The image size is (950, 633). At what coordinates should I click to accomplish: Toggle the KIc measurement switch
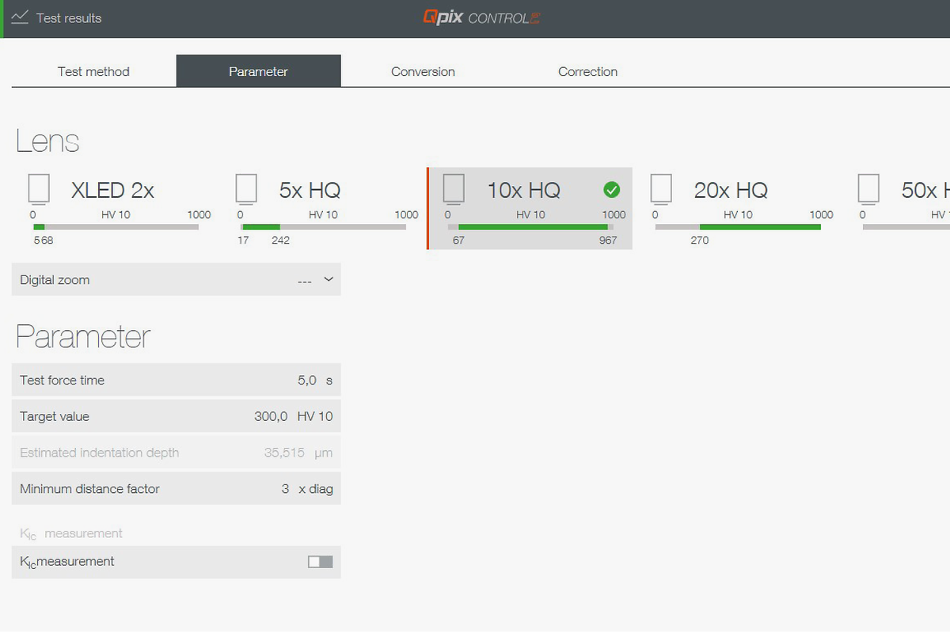pos(320,562)
